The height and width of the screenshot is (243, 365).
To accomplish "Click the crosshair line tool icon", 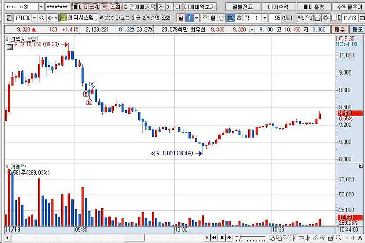I will click(x=294, y=238).
